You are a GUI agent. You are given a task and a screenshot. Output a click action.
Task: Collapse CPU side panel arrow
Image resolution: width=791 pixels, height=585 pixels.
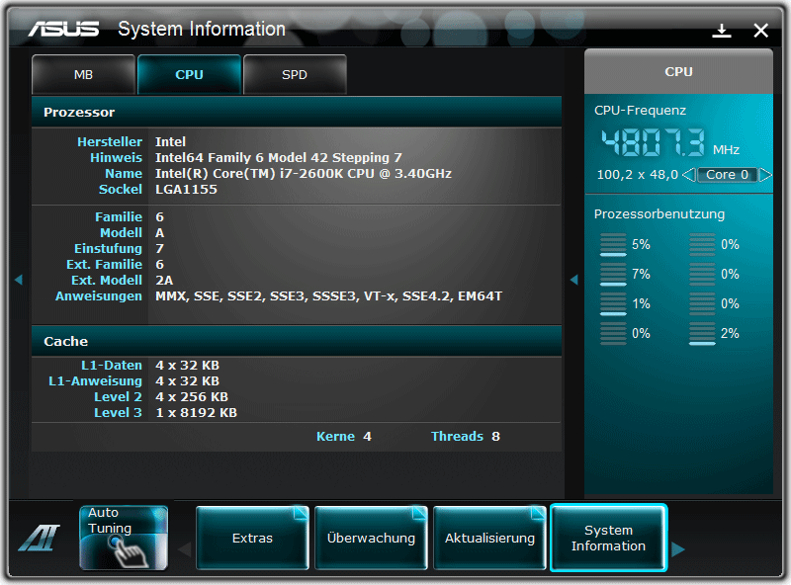coord(574,280)
